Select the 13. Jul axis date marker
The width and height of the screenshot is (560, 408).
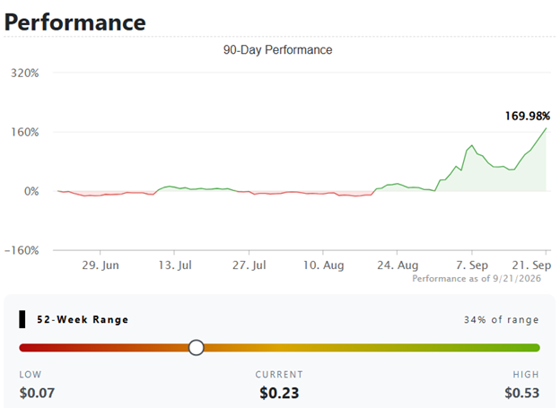click(175, 265)
